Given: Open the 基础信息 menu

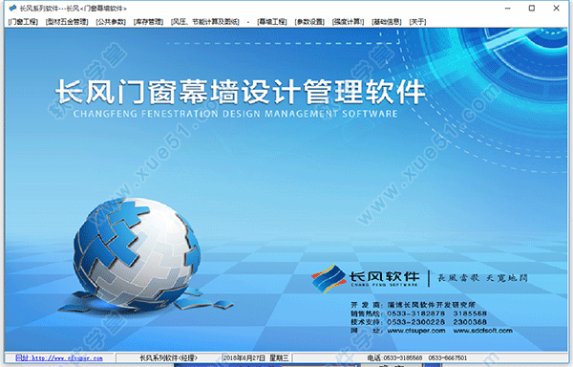Looking at the screenshot, I should pyautogui.click(x=387, y=22).
